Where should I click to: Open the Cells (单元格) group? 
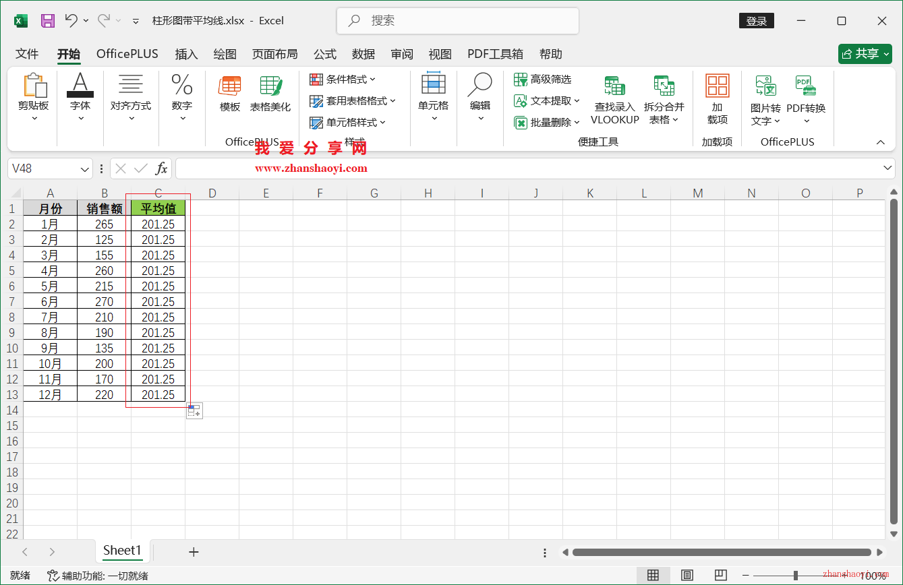[433, 98]
